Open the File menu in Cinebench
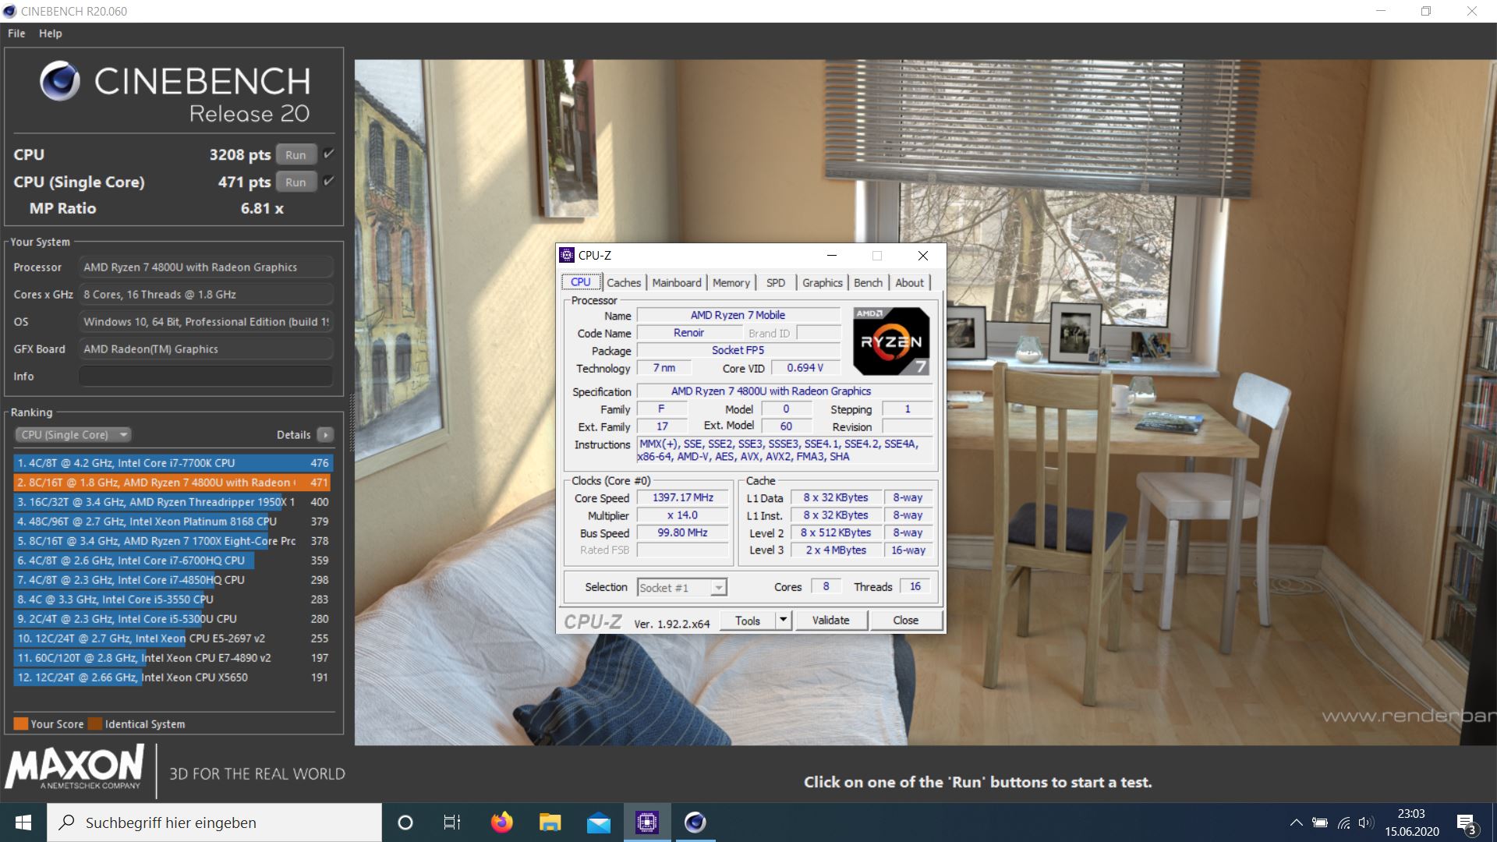Screen dimensions: 1497x842 [x=16, y=34]
